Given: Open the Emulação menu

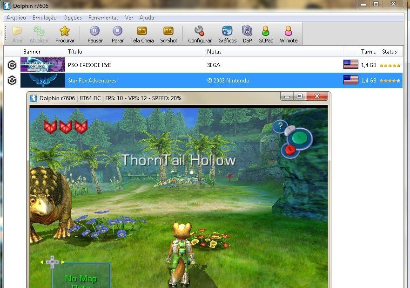Looking at the screenshot, I should pyautogui.click(x=45, y=18).
